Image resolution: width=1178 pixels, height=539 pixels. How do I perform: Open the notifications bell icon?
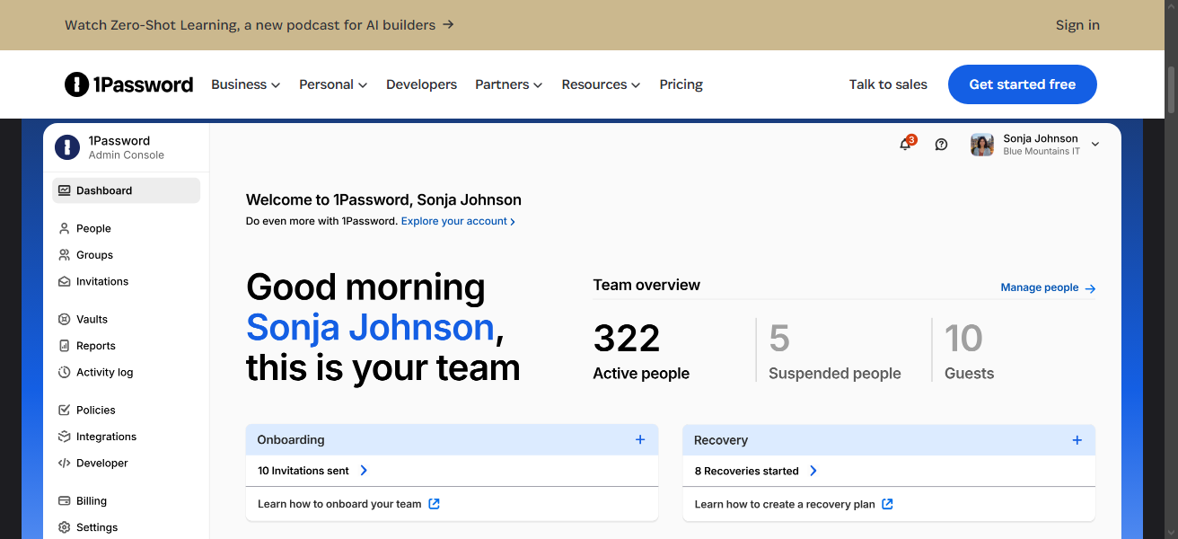(905, 144)
